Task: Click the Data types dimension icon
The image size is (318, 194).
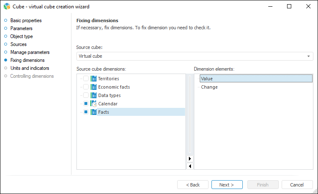Action: click(94, 95)
